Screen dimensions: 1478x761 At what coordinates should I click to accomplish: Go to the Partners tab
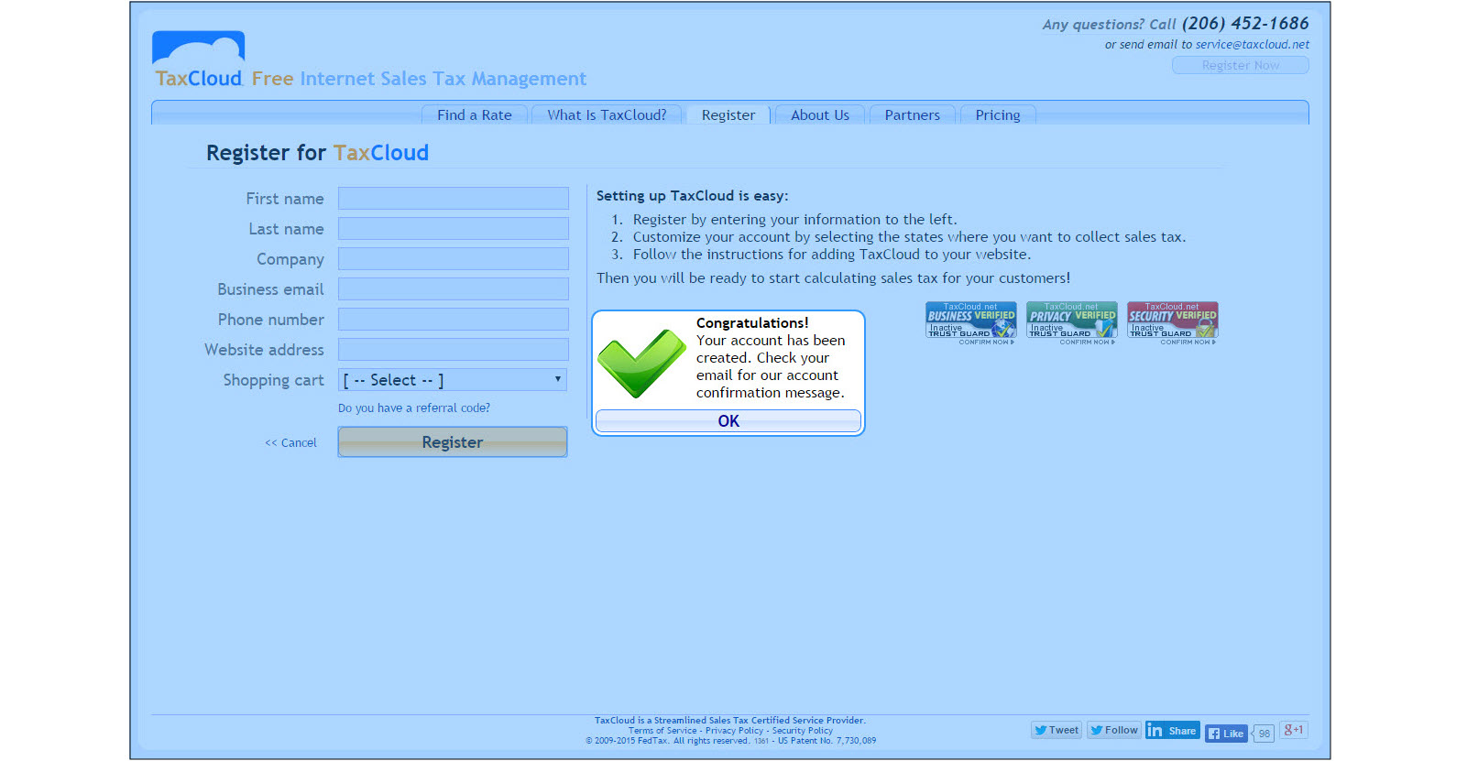coord(912,115)
